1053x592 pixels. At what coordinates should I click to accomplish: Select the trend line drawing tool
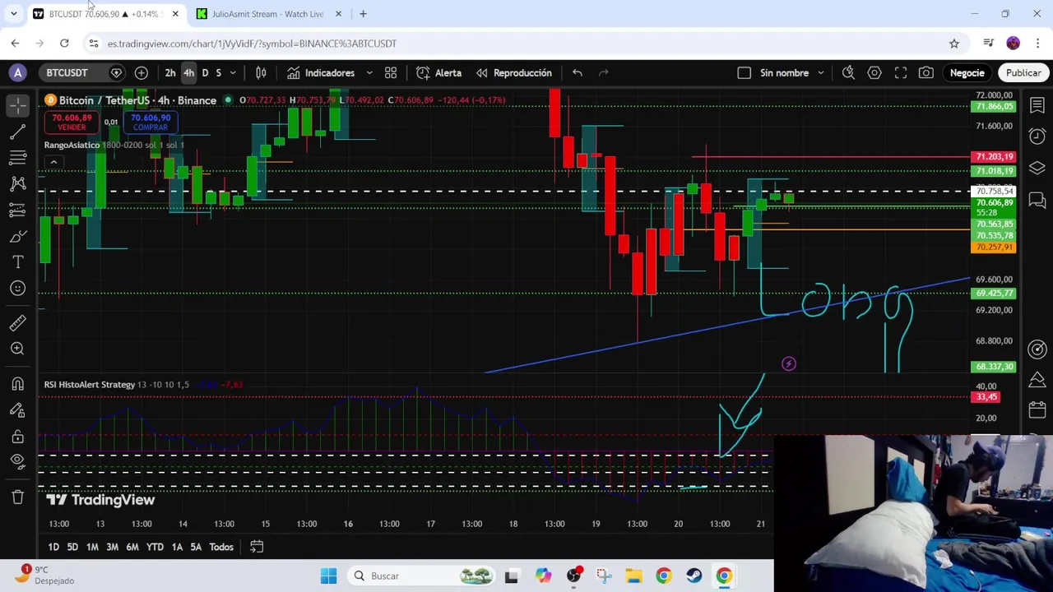(18, 131)
